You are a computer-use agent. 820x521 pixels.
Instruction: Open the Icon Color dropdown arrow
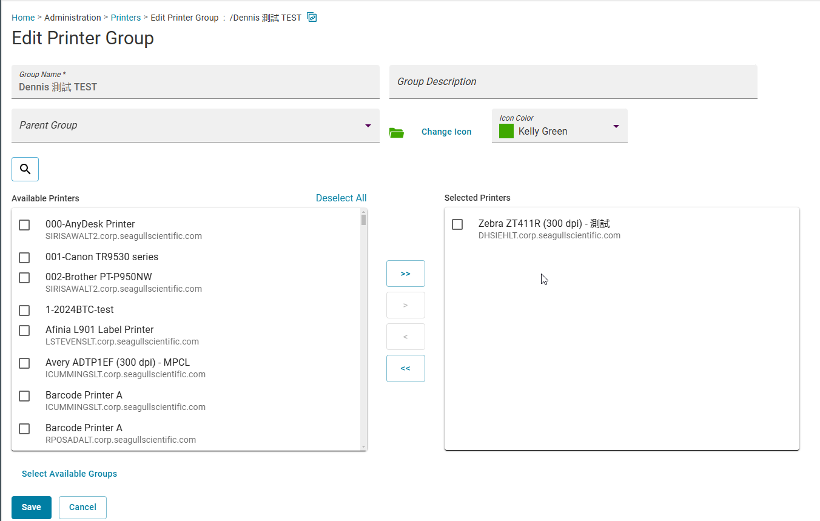616,126
